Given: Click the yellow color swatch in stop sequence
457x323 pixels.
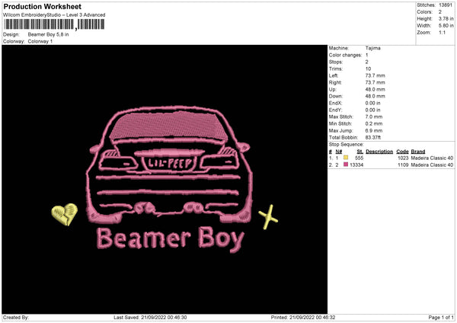Looking at the screenshot, I should (x=345, y=158).
